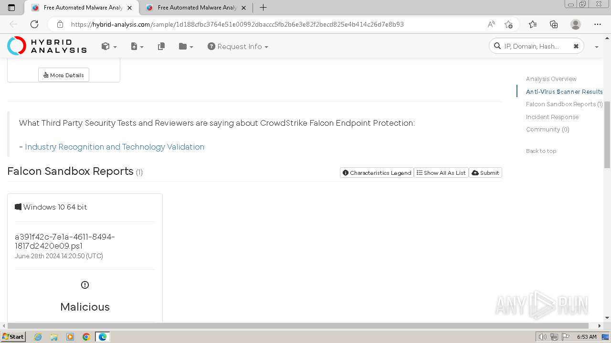The image size is (611, 343).
Task: Click the Action Center flag icon
Action: 566,337
